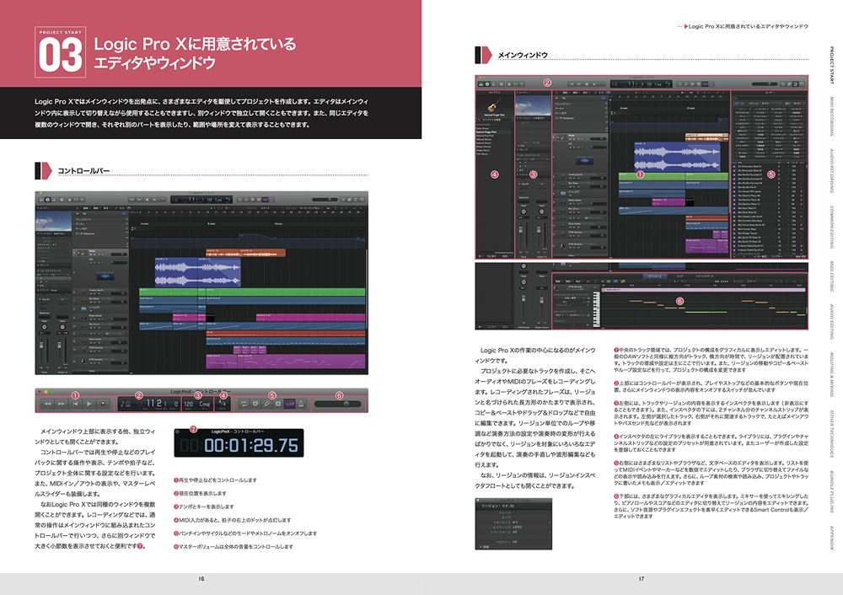
Task: Toggle the purple 1234 count-in button
Action: 290,404
